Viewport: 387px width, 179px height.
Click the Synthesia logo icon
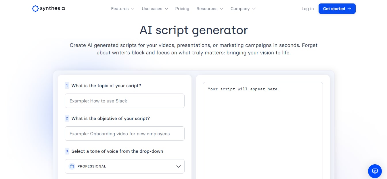point(35,9)
